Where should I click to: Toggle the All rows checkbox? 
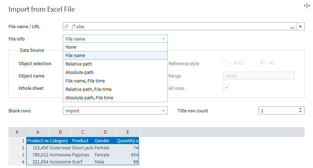[226, 87]
